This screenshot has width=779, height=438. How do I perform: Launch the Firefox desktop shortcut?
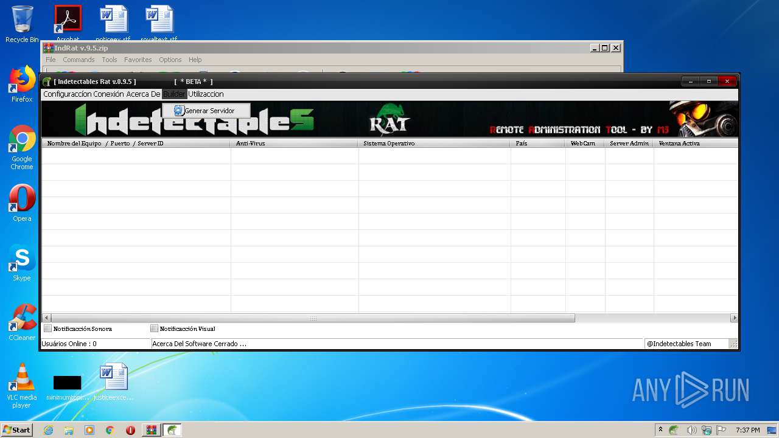pyautogui.click(x=22, y=84)
